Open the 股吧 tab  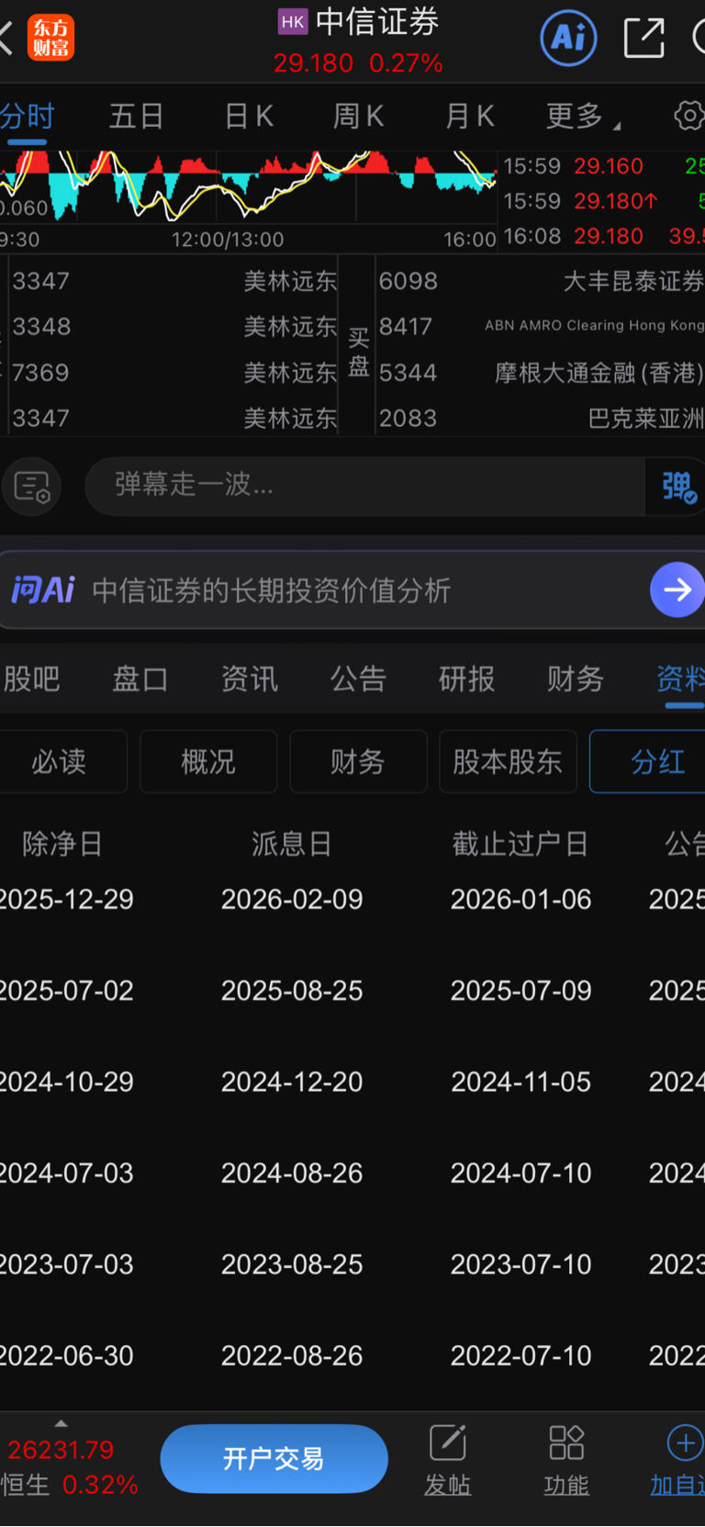(31, 679)
